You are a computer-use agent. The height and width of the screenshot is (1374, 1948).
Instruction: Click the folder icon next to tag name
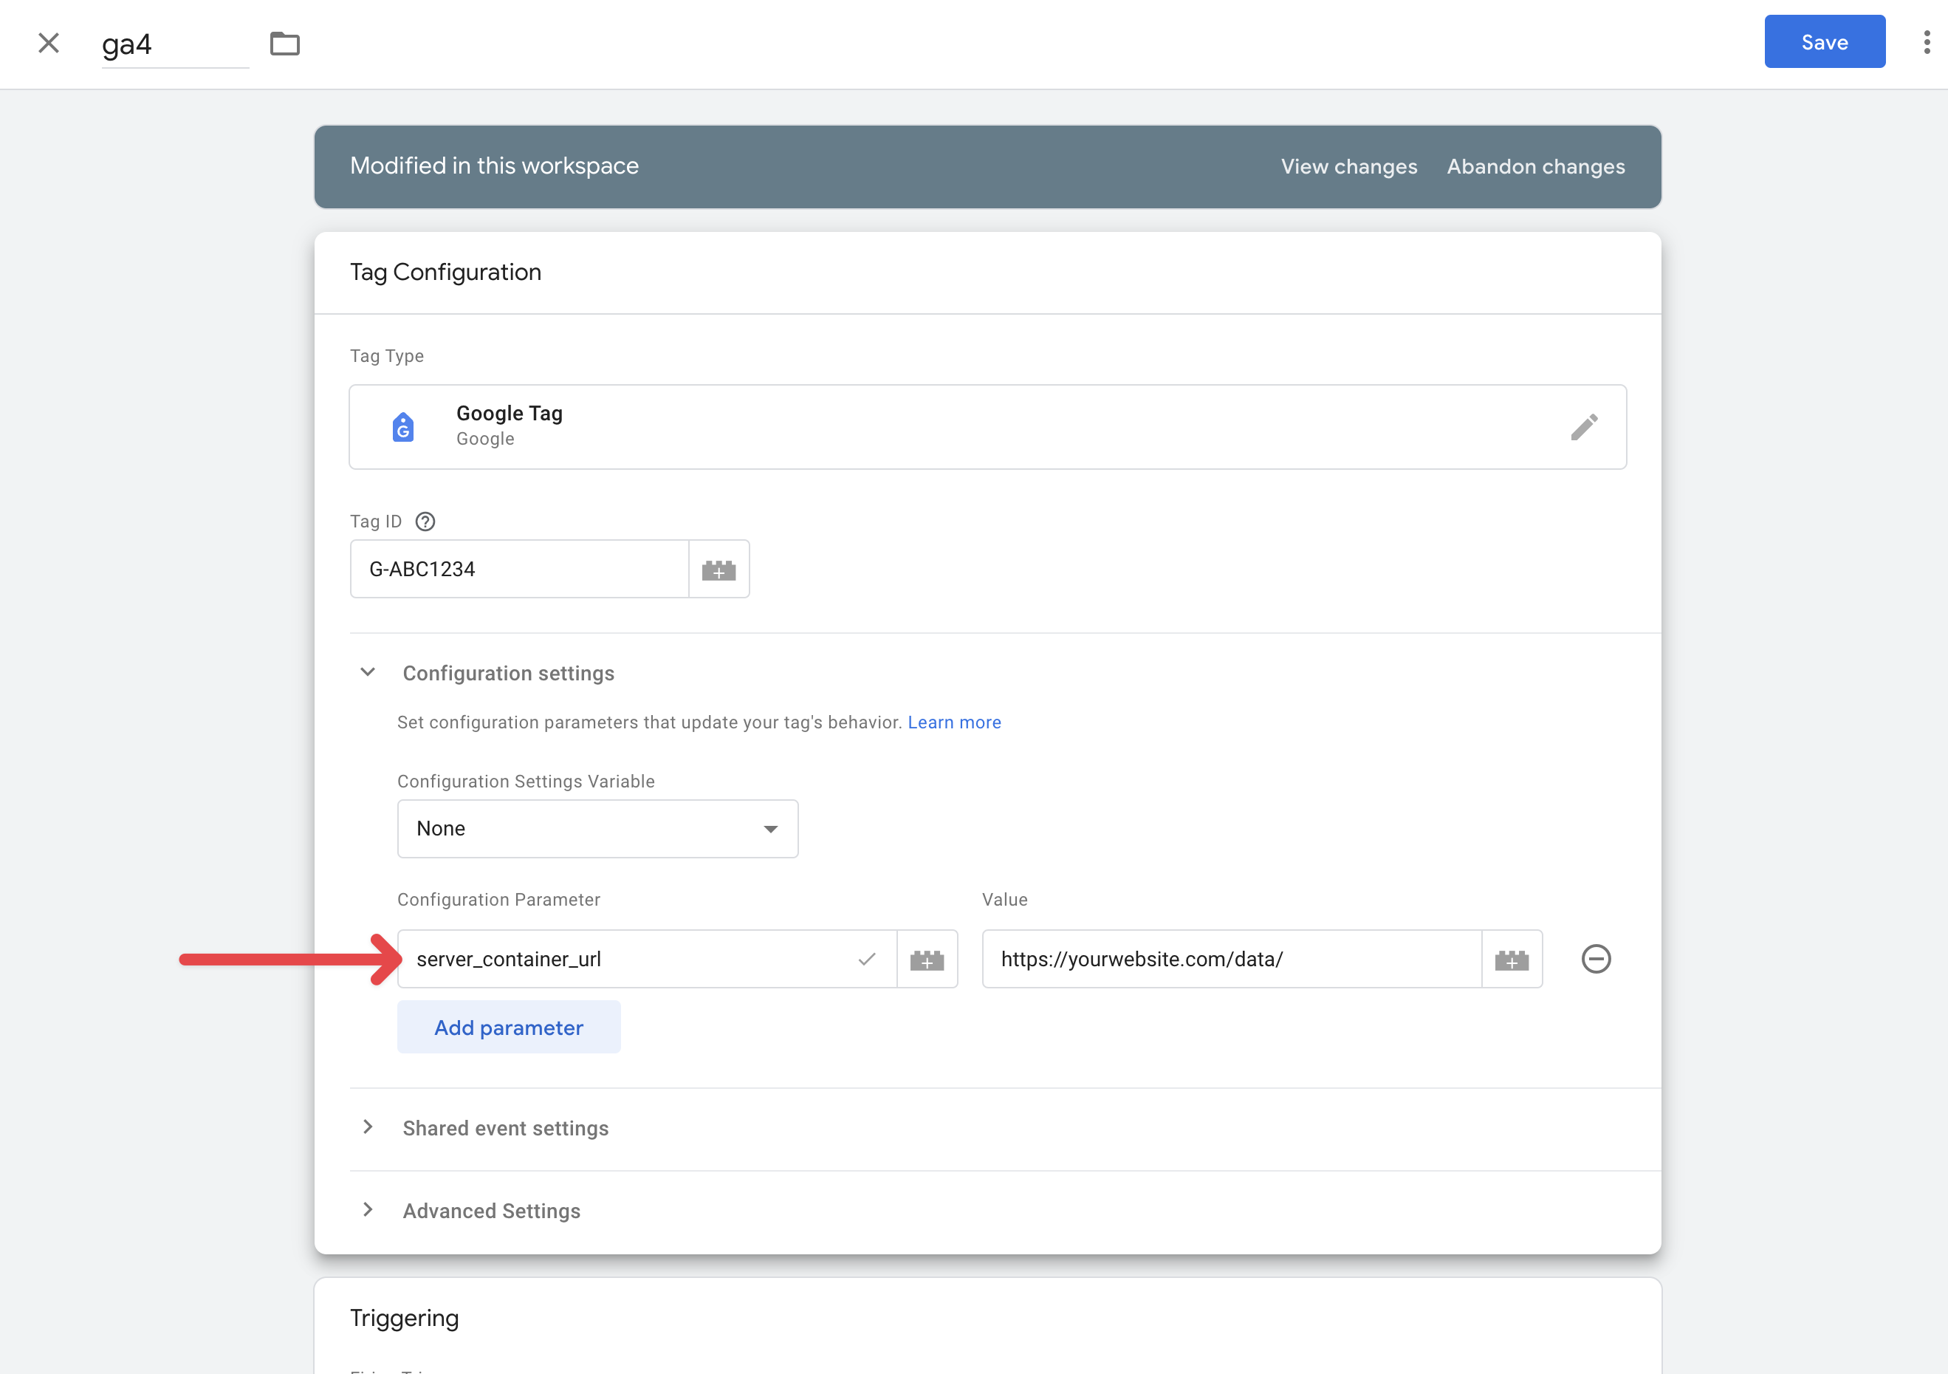(x=284, y=44)
